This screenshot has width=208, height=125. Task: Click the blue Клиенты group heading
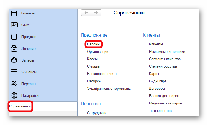tap(151, 35)
